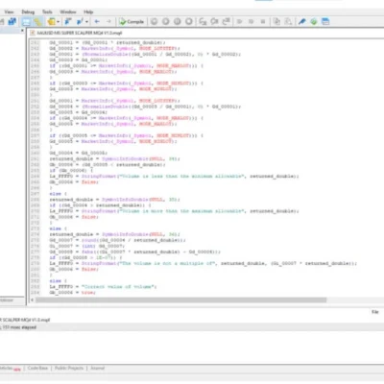
Task: Click the first of three step icons
Action: pyautogui.click(x=203, y=21)
